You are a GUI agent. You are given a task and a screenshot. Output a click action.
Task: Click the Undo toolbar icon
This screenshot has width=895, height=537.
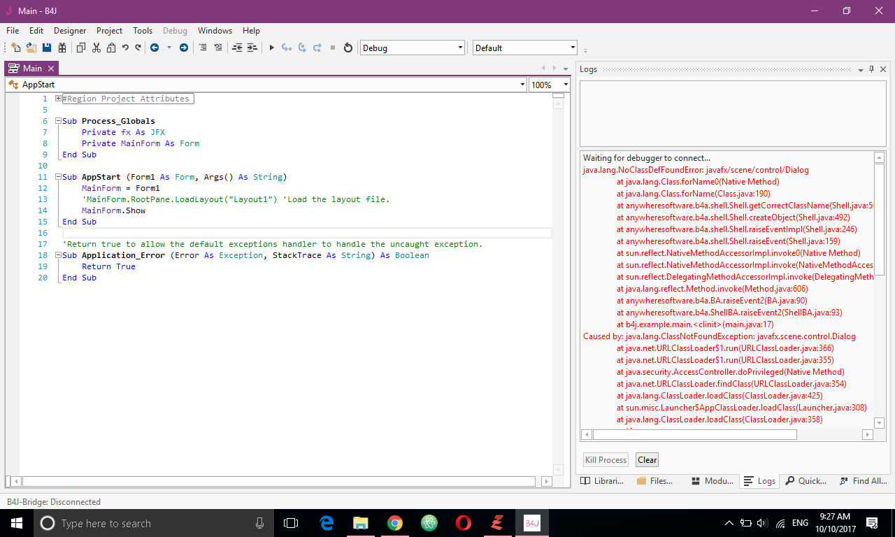point(125,48)
